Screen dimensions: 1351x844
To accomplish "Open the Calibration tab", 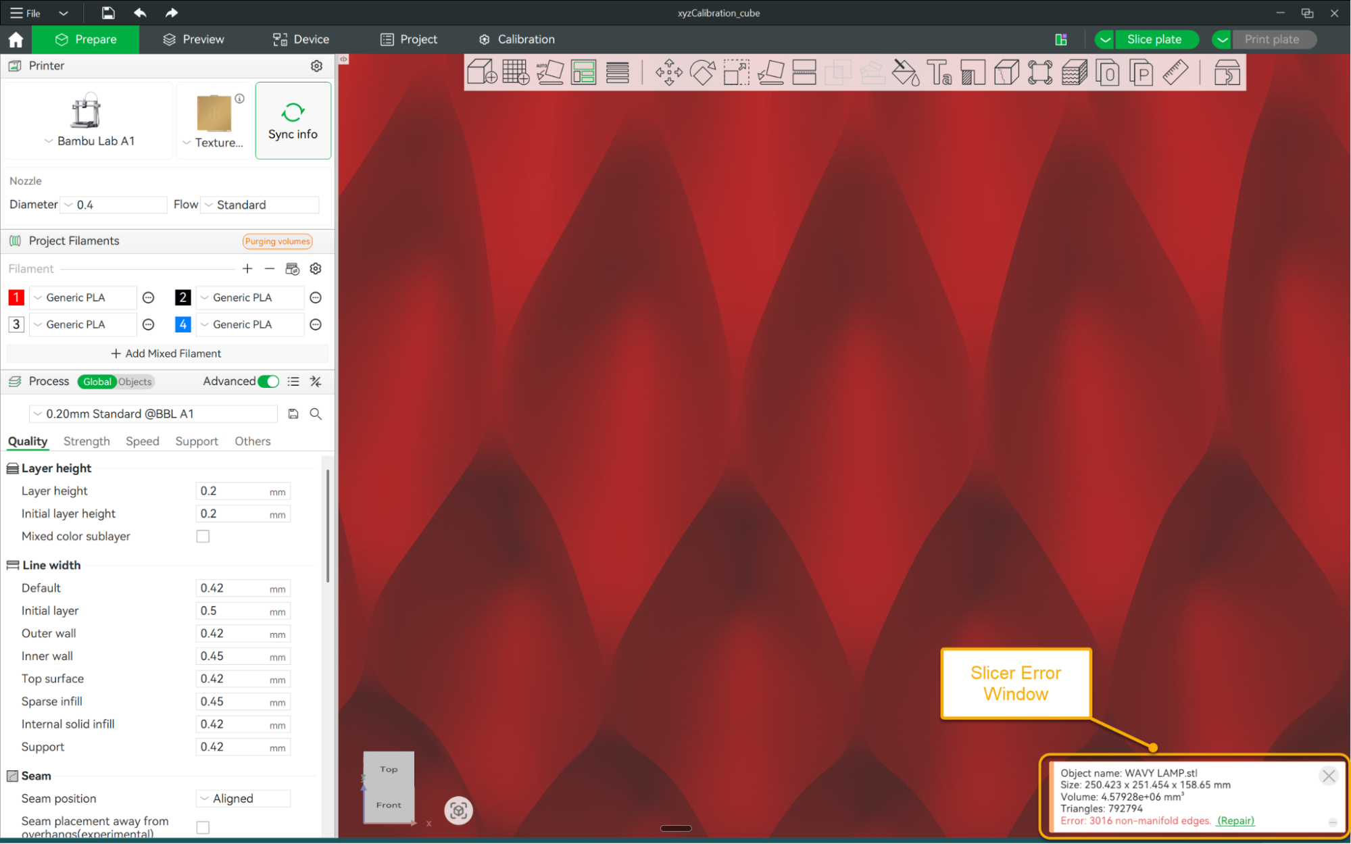I will point(517,40).
